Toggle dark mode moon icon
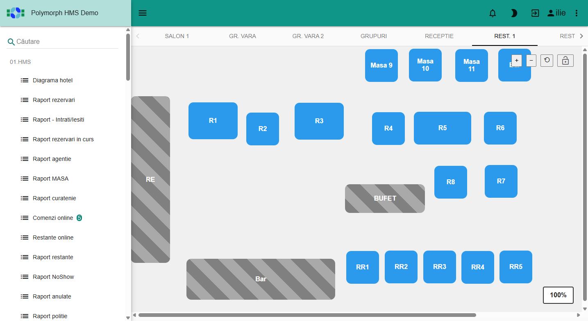Screen dimensions: 588x321 514,13
